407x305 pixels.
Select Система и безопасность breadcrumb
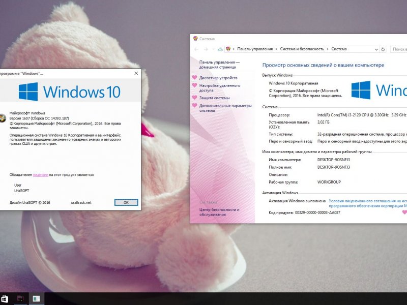302,49
